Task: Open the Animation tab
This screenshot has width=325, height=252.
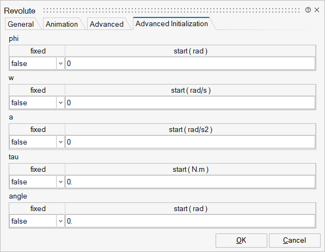Action: coord(62,24)
